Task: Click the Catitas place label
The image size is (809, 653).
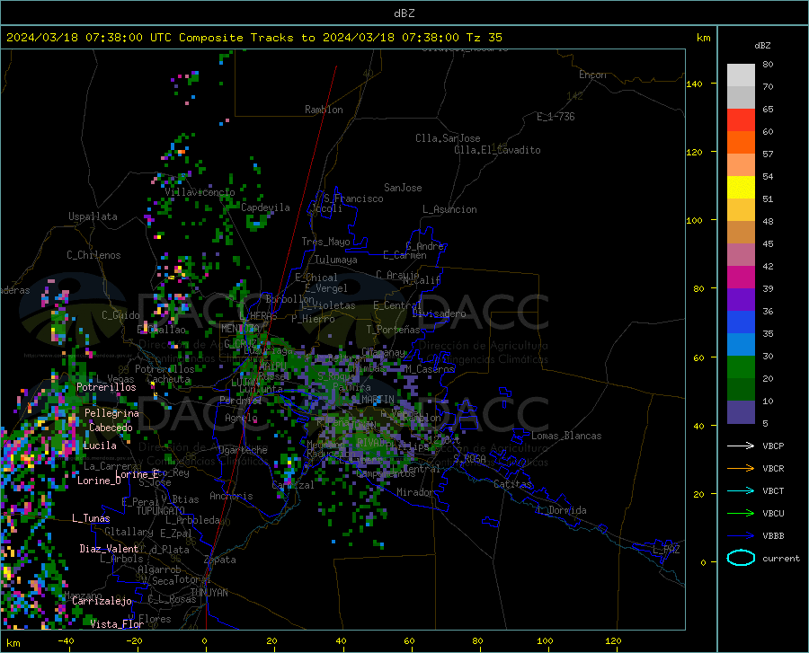Action: pyautogui.click(x=513, y=484)
